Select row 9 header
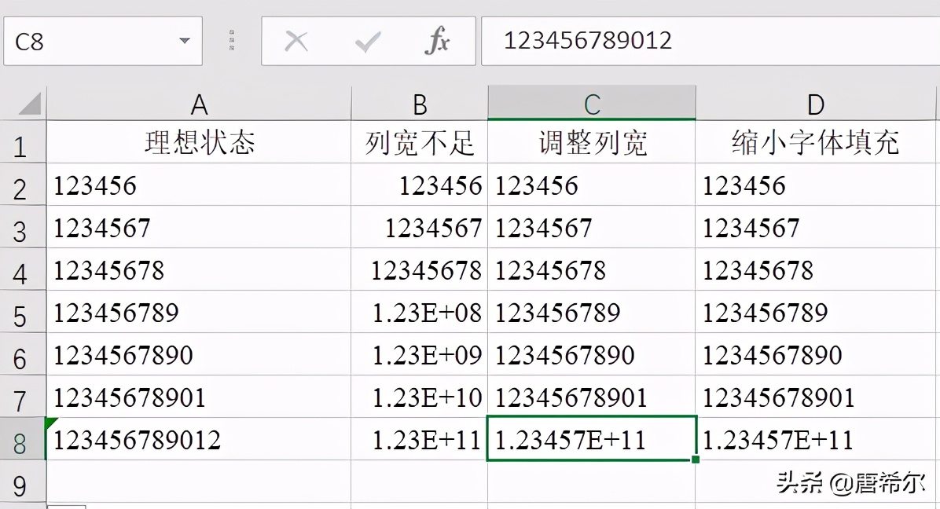940x509 pixels. point(23,482)
